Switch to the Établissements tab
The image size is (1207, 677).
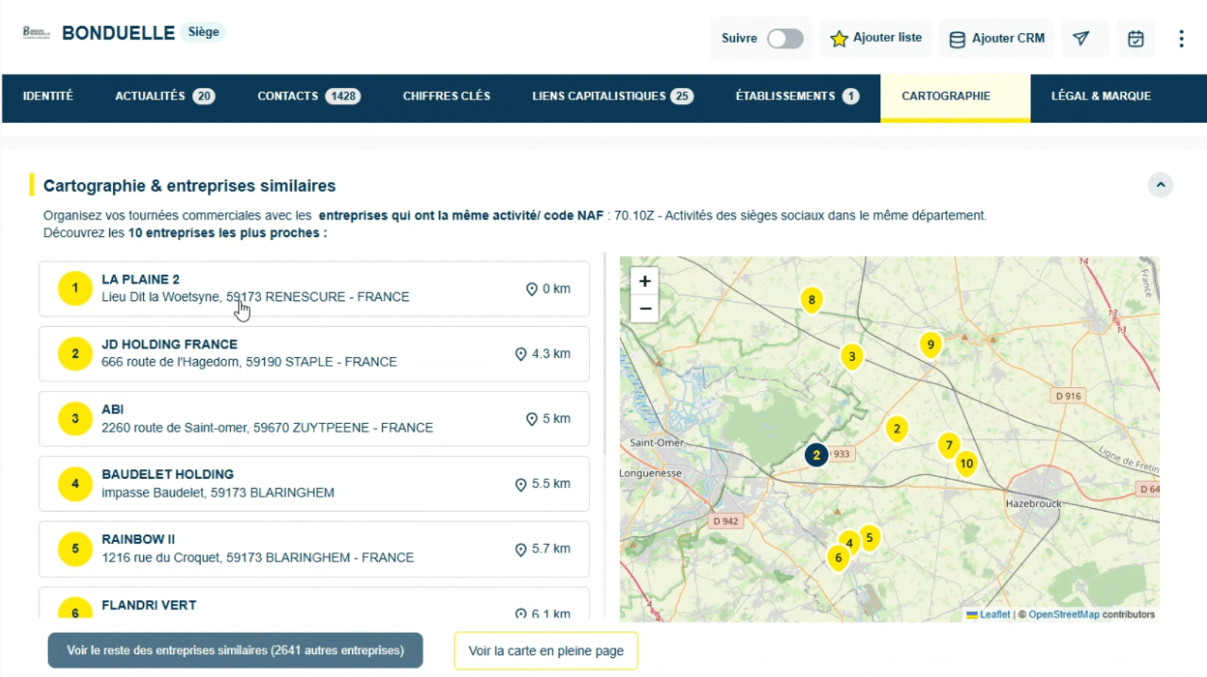(797, 96)
